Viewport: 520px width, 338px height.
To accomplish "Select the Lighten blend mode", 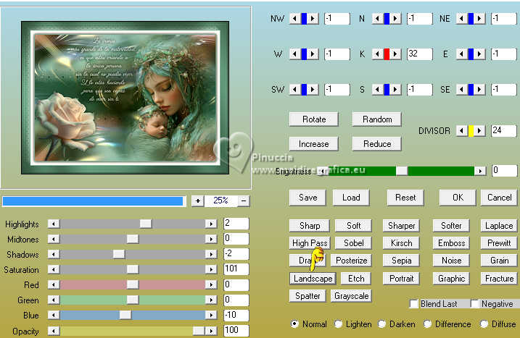I will 338,324.
